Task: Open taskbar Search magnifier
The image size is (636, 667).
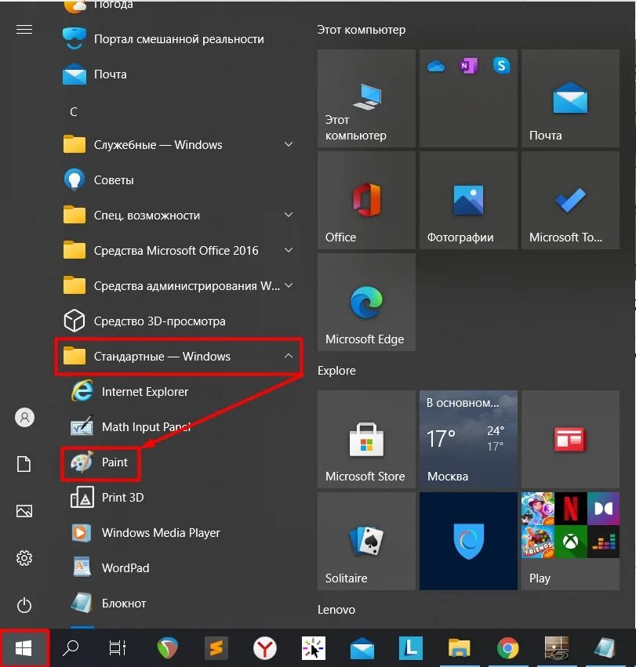Action: pos(71,648)
